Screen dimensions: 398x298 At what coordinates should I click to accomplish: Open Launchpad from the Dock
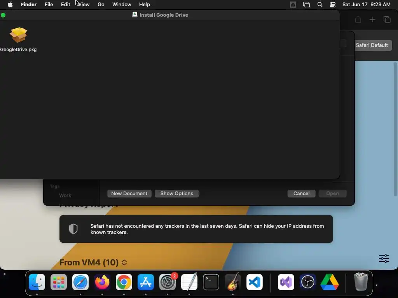[x=59, y=282]
